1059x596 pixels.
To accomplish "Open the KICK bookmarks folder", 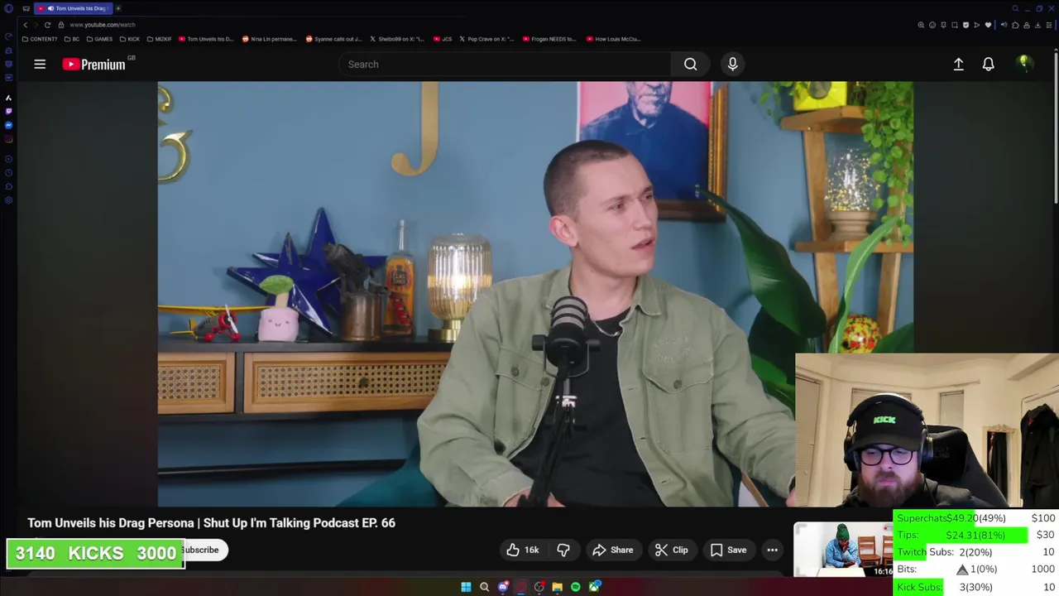I will pyautogui.click(x=130, y=39).
